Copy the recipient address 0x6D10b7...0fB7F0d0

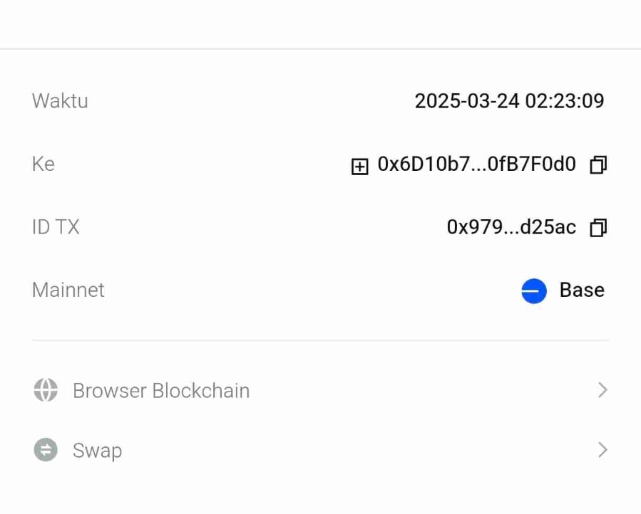coord(598,165)
